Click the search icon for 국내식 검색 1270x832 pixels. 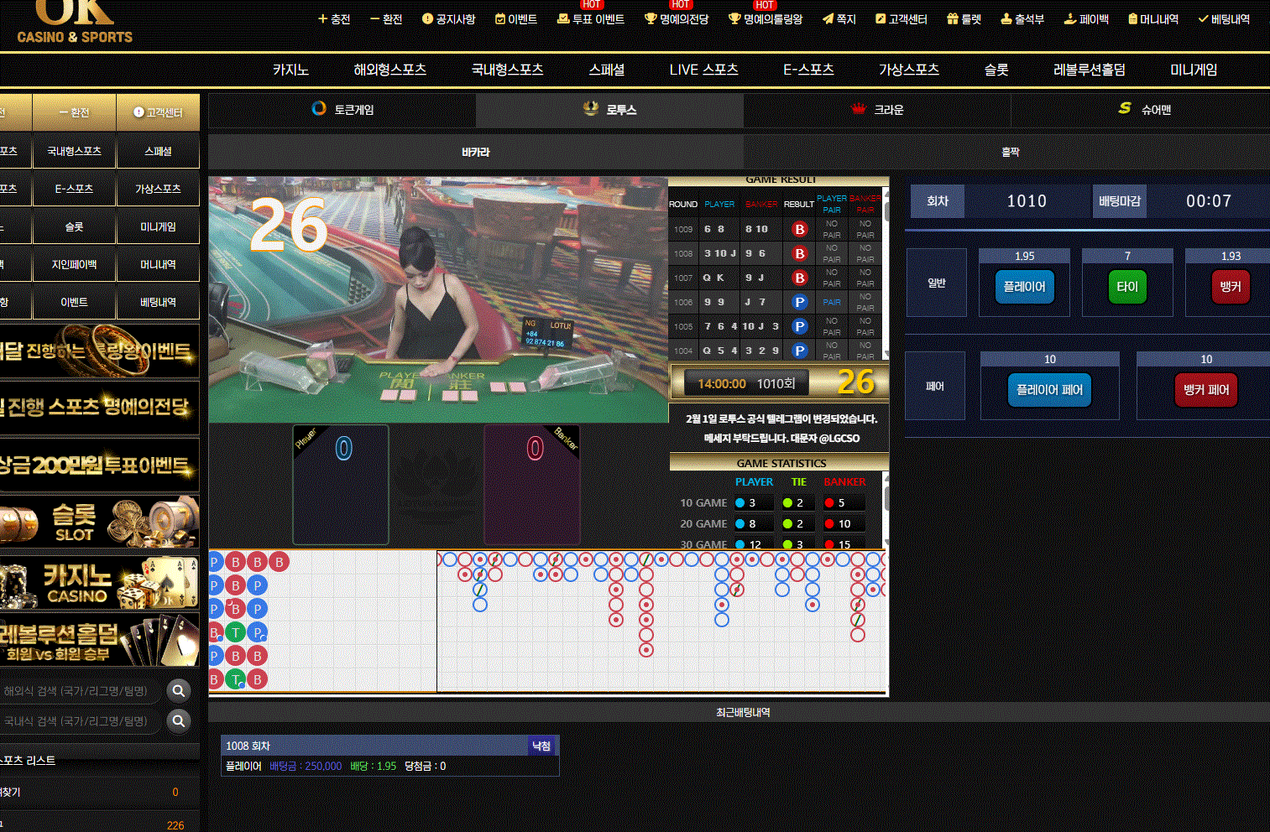pos(178,721)
